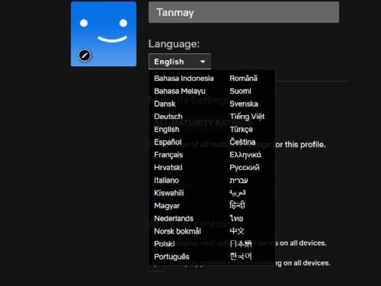Select Dansk in the language list

(165, 104)
